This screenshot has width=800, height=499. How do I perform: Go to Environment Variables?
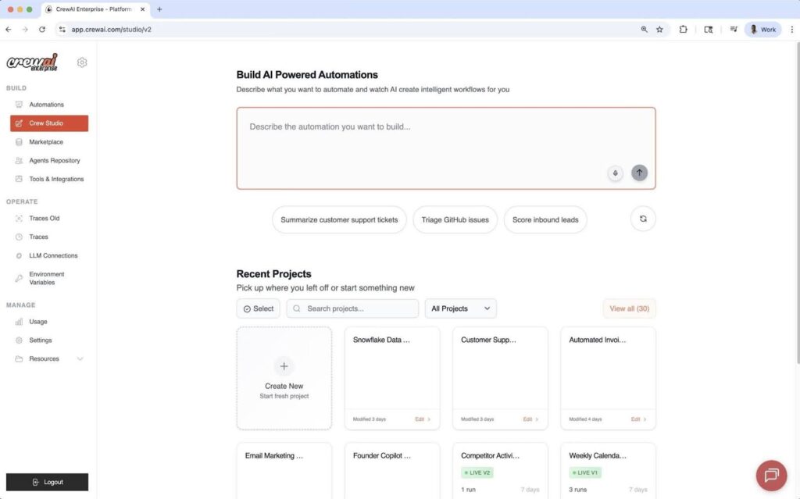tap(49, 278)
